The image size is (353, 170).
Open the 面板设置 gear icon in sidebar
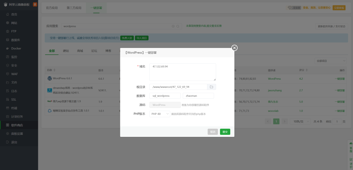8,133
